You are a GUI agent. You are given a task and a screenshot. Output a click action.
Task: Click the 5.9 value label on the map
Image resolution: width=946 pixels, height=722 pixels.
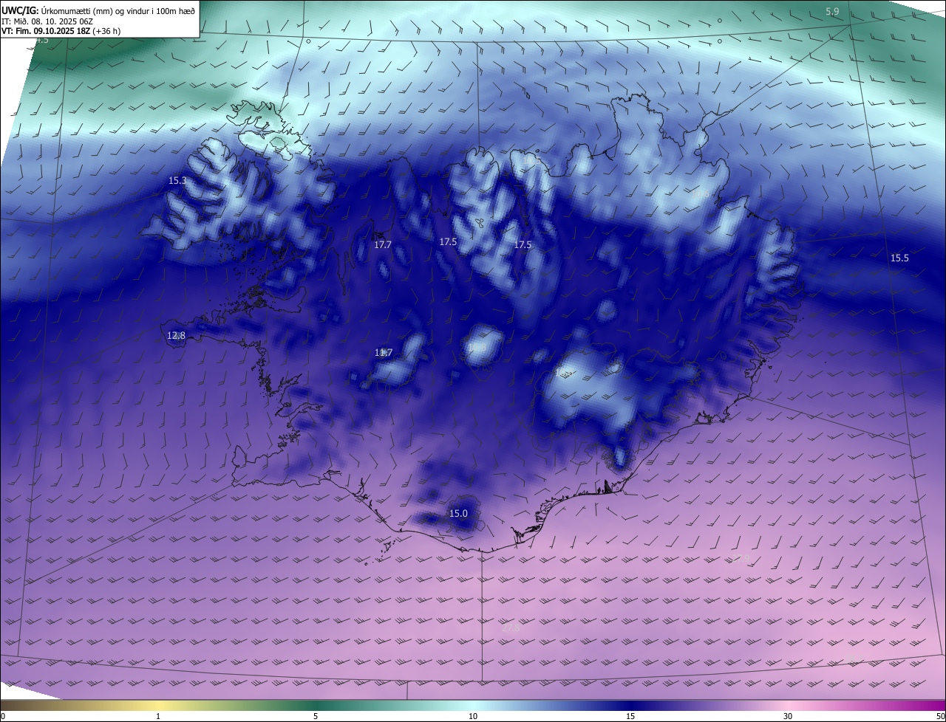tap(832, 11)
